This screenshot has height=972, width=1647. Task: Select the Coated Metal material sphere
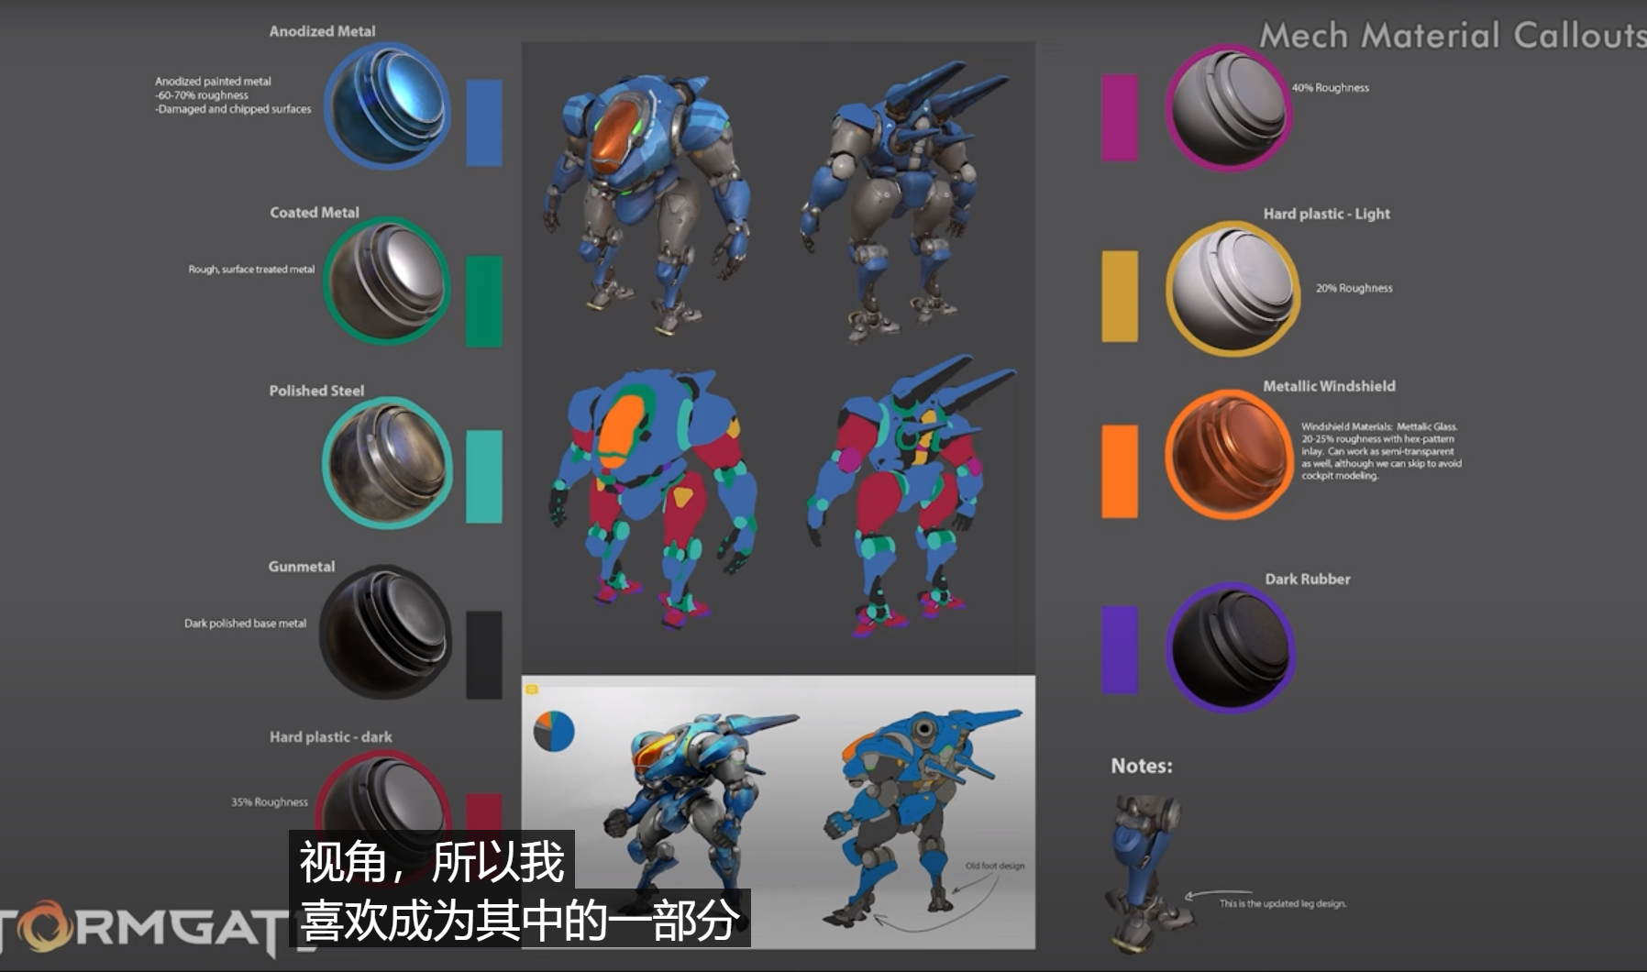point(387,281)
